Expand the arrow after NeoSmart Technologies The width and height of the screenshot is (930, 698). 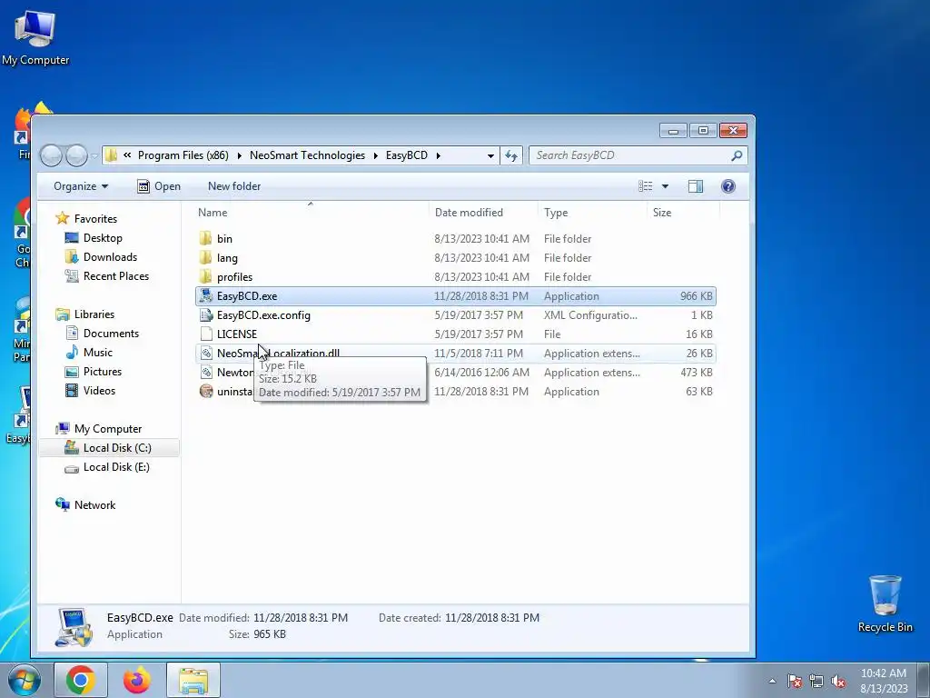[x=375, y=155]
